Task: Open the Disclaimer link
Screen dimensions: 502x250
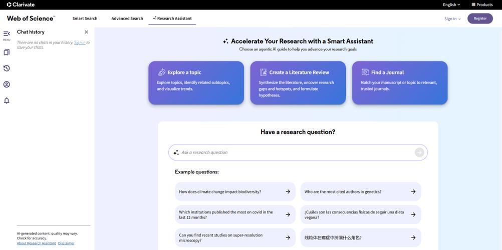Action: pos(66,243)
